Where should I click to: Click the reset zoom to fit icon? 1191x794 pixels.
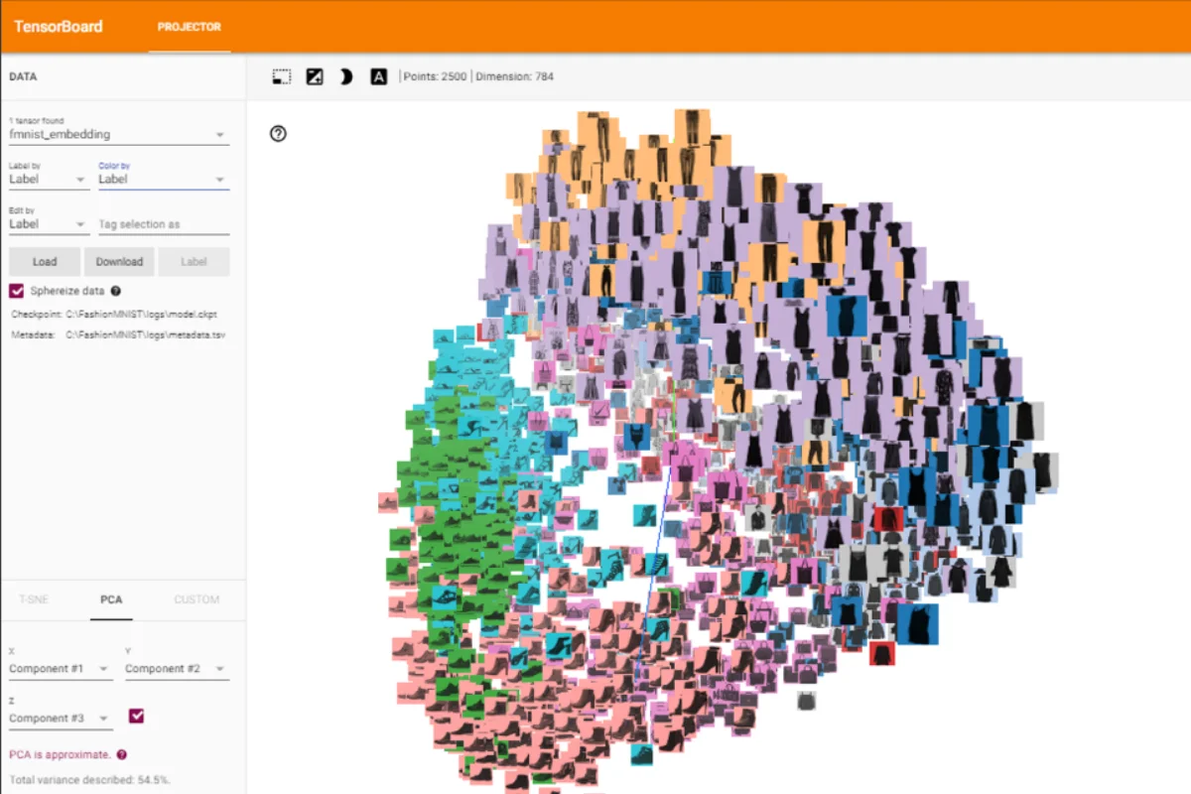tap(314, 75)
